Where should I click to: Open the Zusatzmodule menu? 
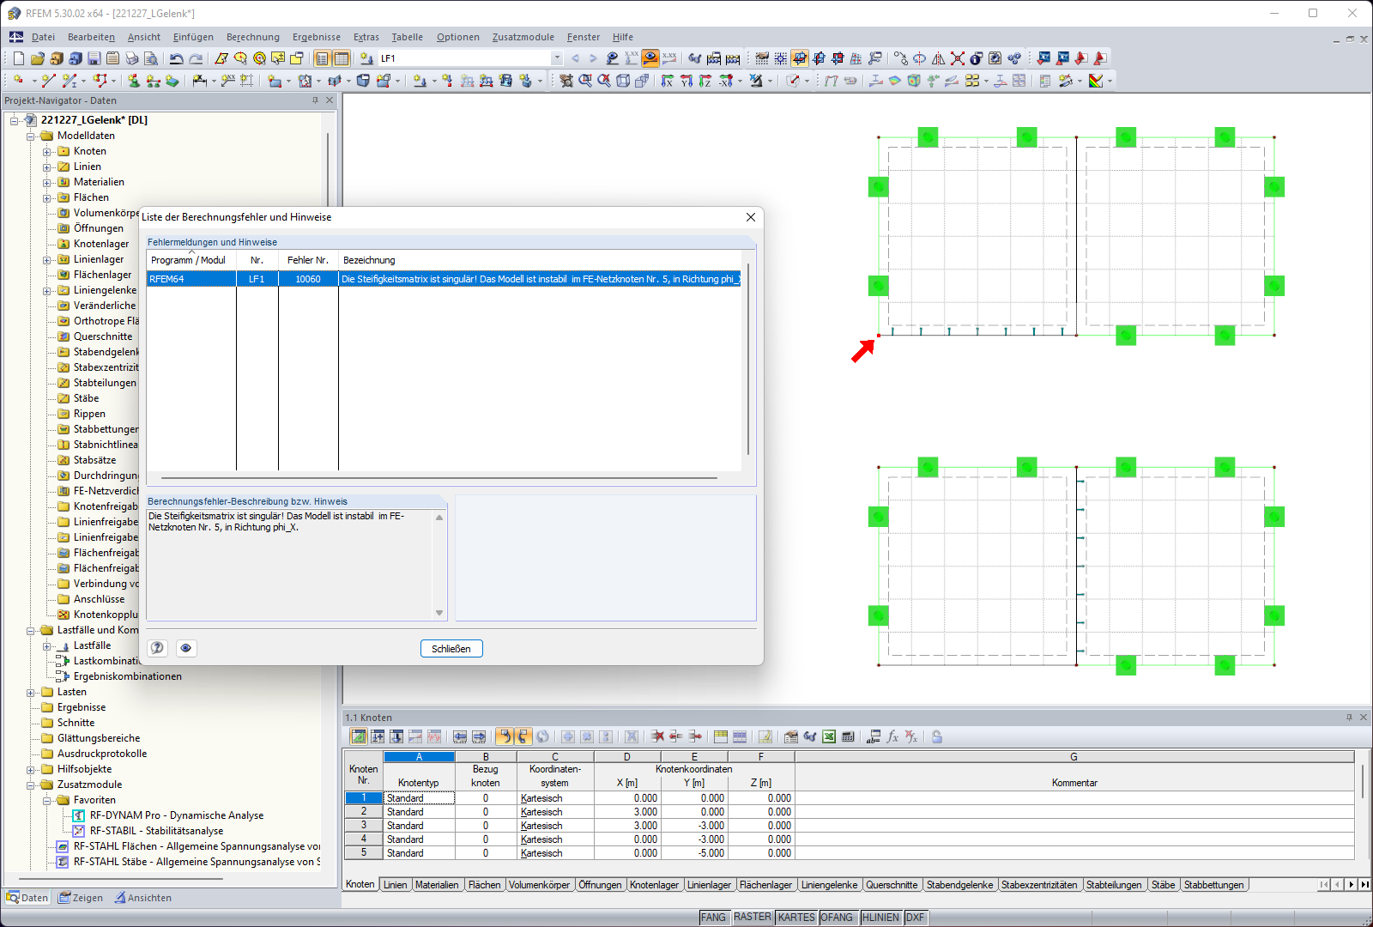pos(523,37)
